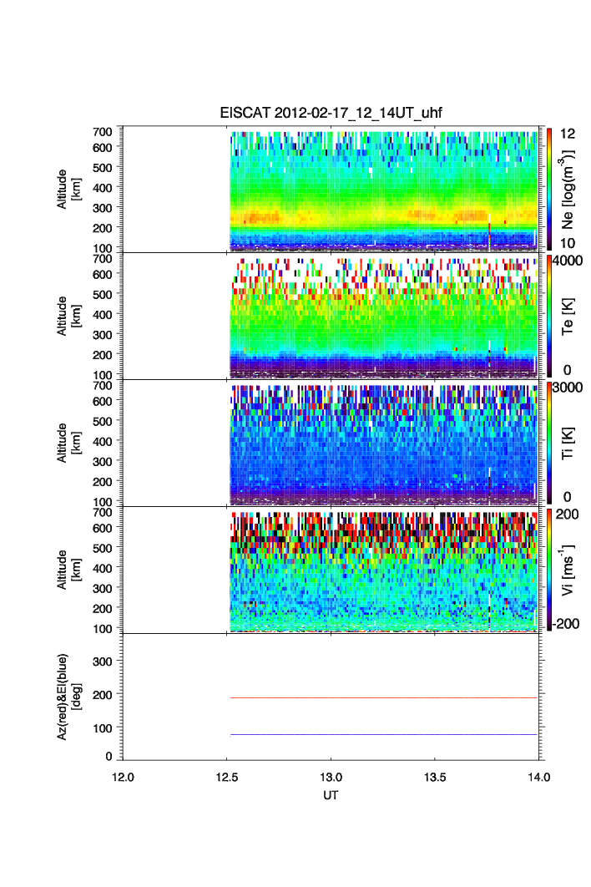Select the Ti ion temperature plot panel

384,444
